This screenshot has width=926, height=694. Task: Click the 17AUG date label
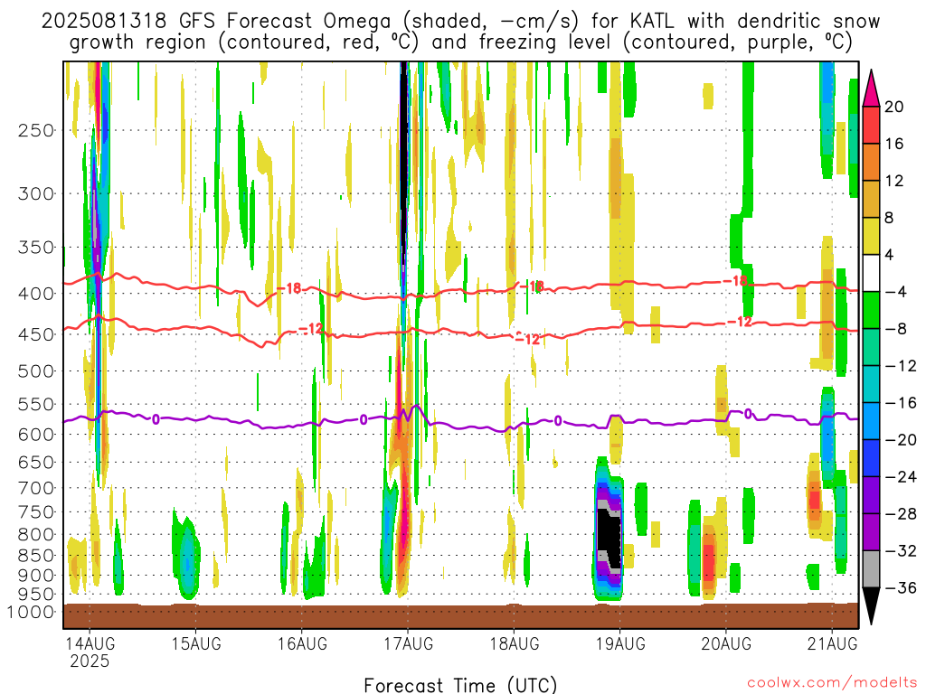408,643
